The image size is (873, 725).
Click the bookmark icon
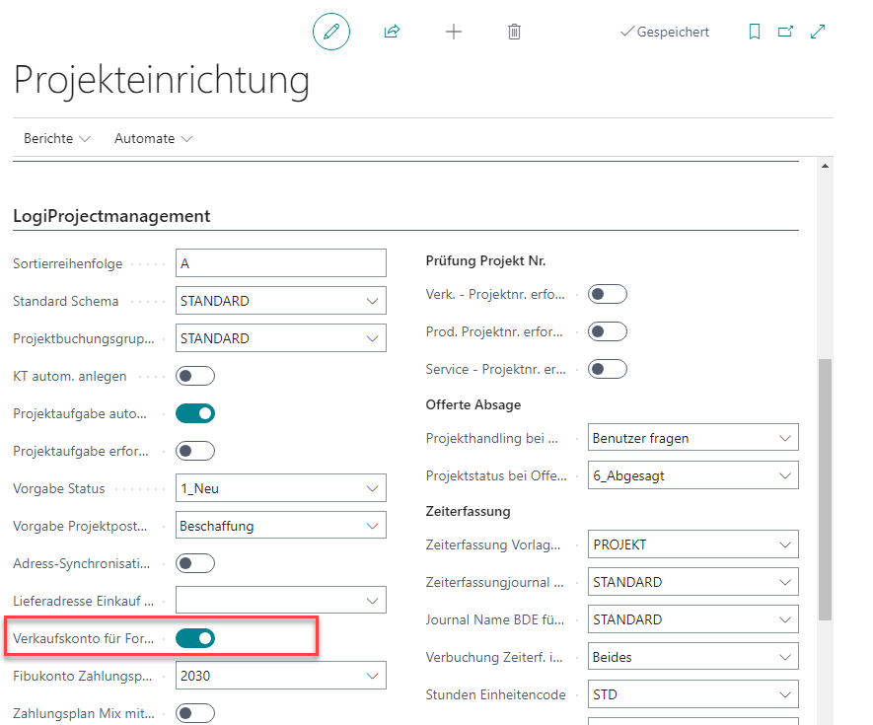click(x=755, y=32)
